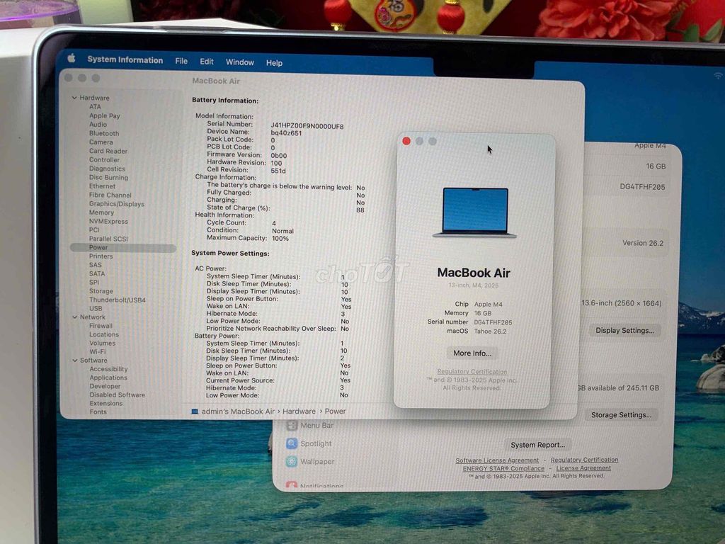Select NVMExpress in the sidebar
Image resolution: width=725 pixels, height=544 pixels.
108,222
